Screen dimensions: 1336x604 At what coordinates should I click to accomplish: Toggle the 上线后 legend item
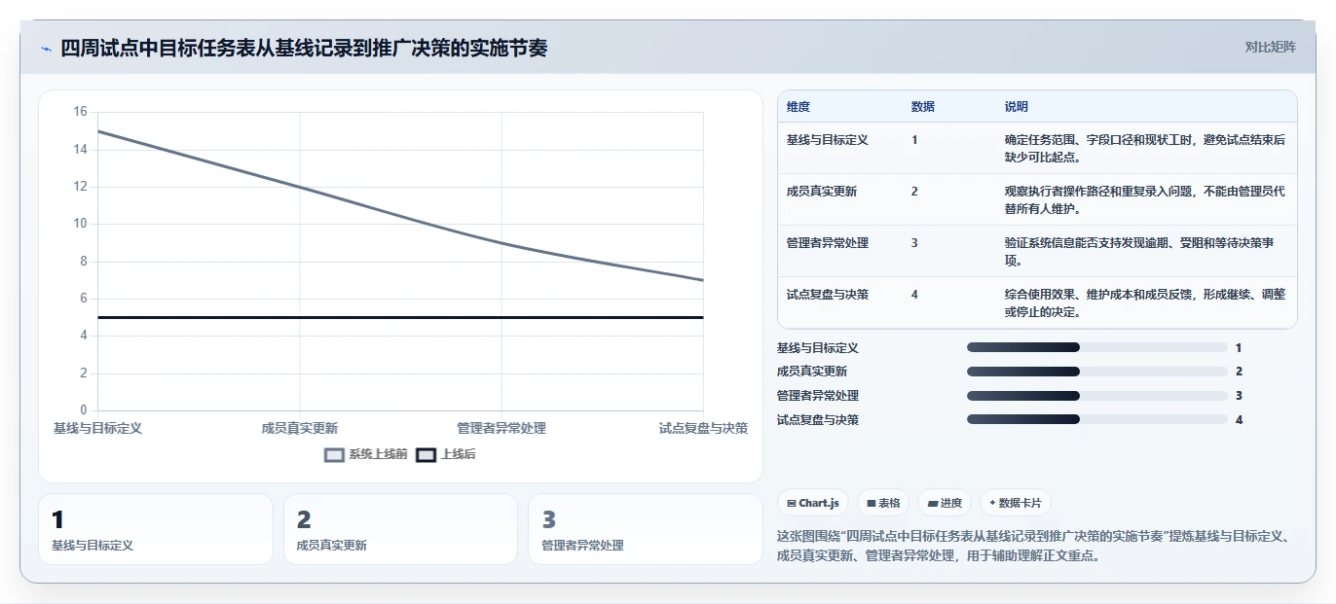(x=445, y=454)
